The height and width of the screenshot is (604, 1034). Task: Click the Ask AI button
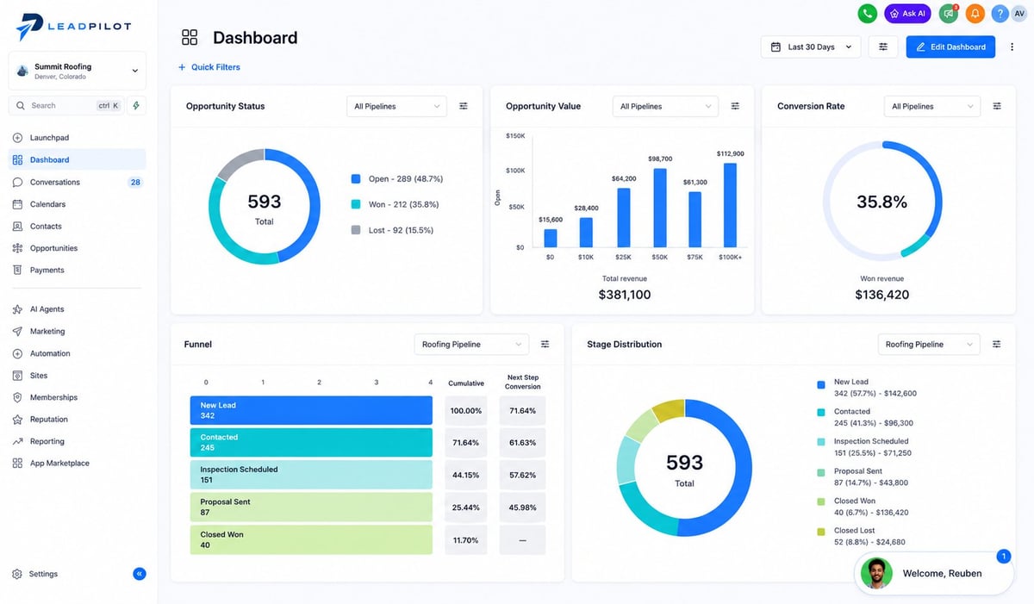[907, 14]
